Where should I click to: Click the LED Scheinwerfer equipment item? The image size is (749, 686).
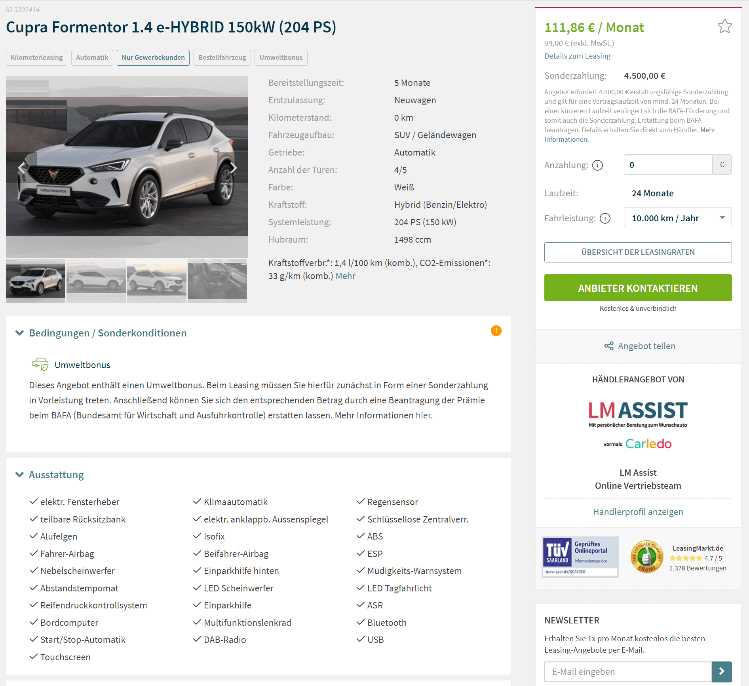pos(233,588)
